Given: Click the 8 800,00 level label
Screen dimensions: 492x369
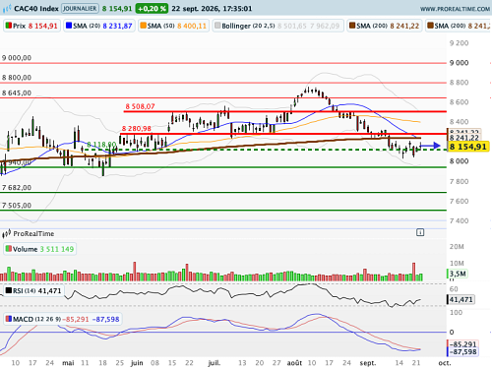Looking at the screenshot, I should [17, 78].
